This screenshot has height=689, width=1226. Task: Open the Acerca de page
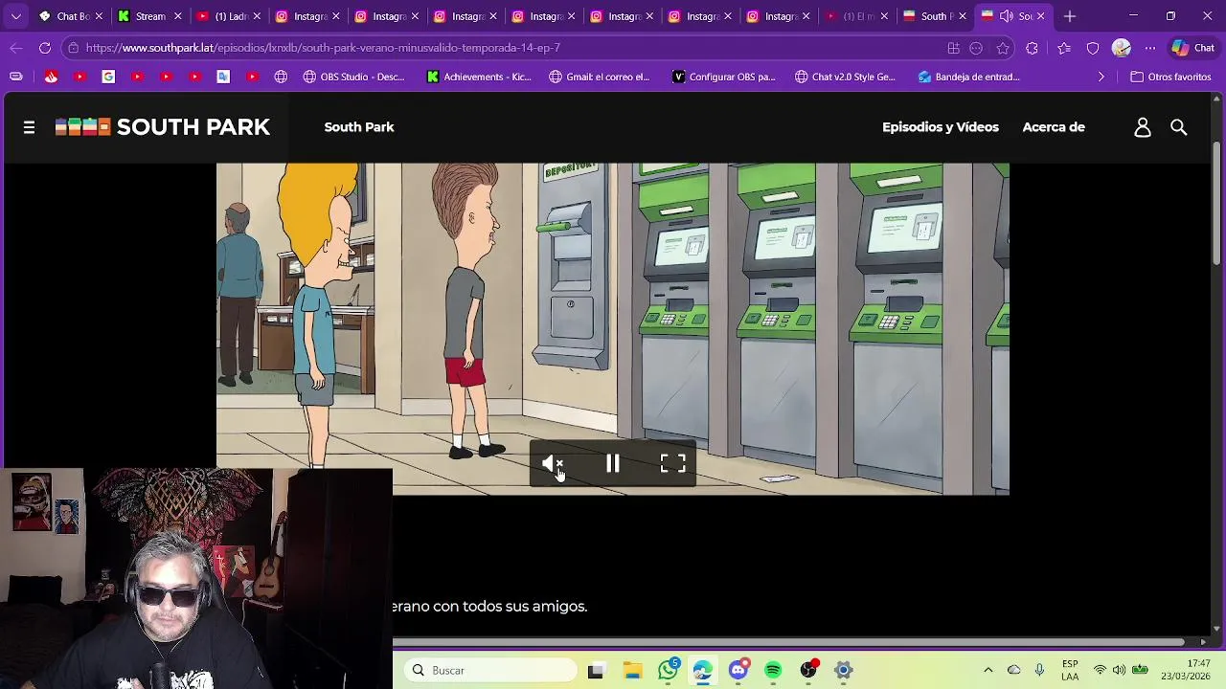click(1054, 127)
